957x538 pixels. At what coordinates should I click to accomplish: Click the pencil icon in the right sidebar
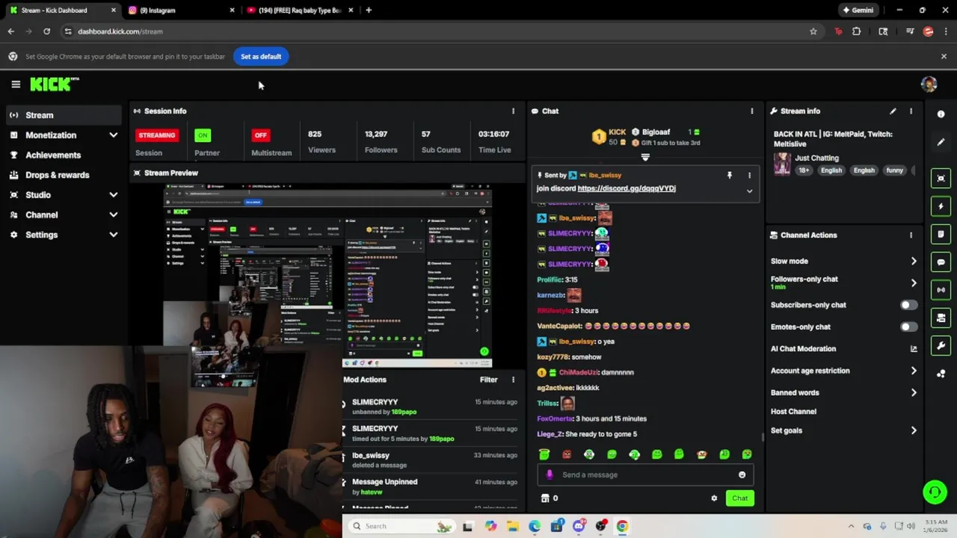(x=941, y=142)
